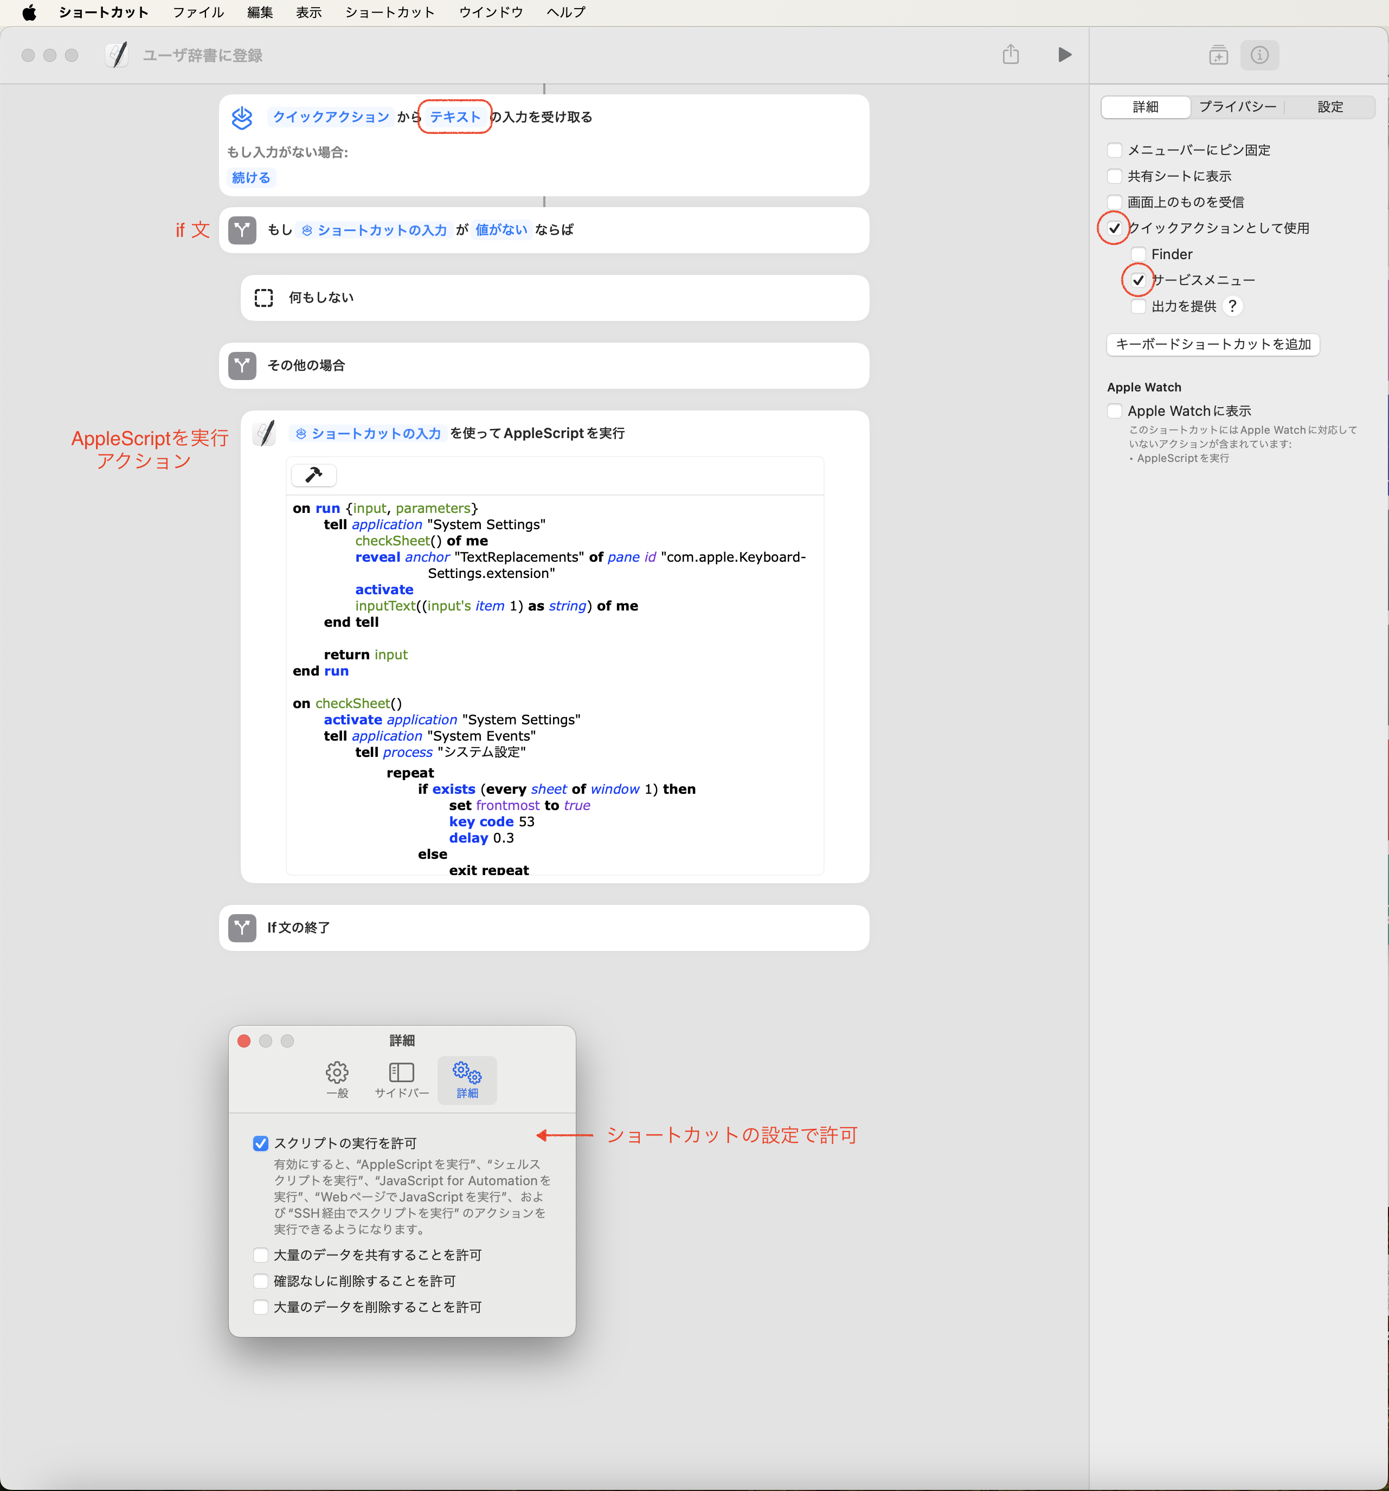
Task: Click the question mark help button
Action: pos(1232,306)
